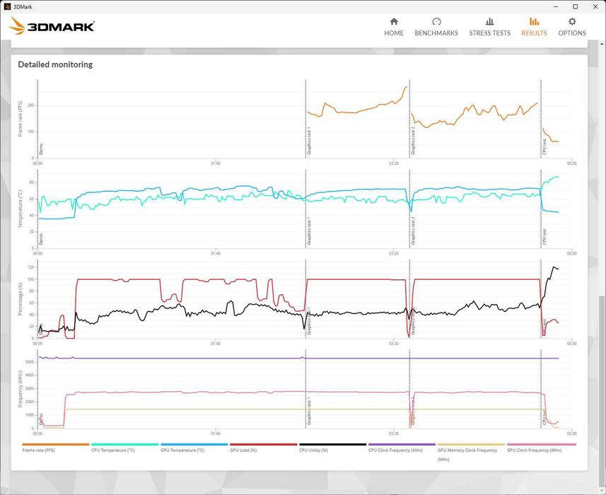
Task: Toggle the CPU Temperature legend swatch
Action: pos(125,444)
